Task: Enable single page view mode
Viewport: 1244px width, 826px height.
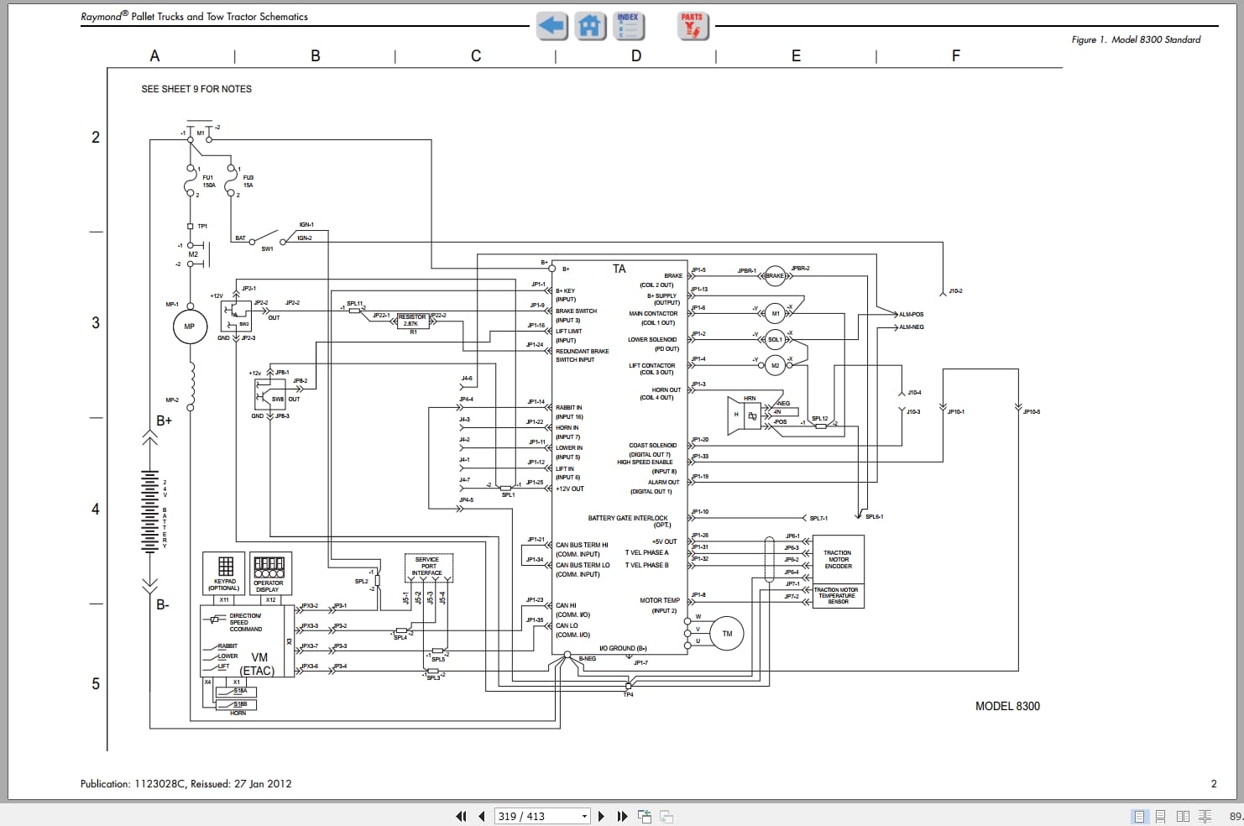Action: (1139, 816)
